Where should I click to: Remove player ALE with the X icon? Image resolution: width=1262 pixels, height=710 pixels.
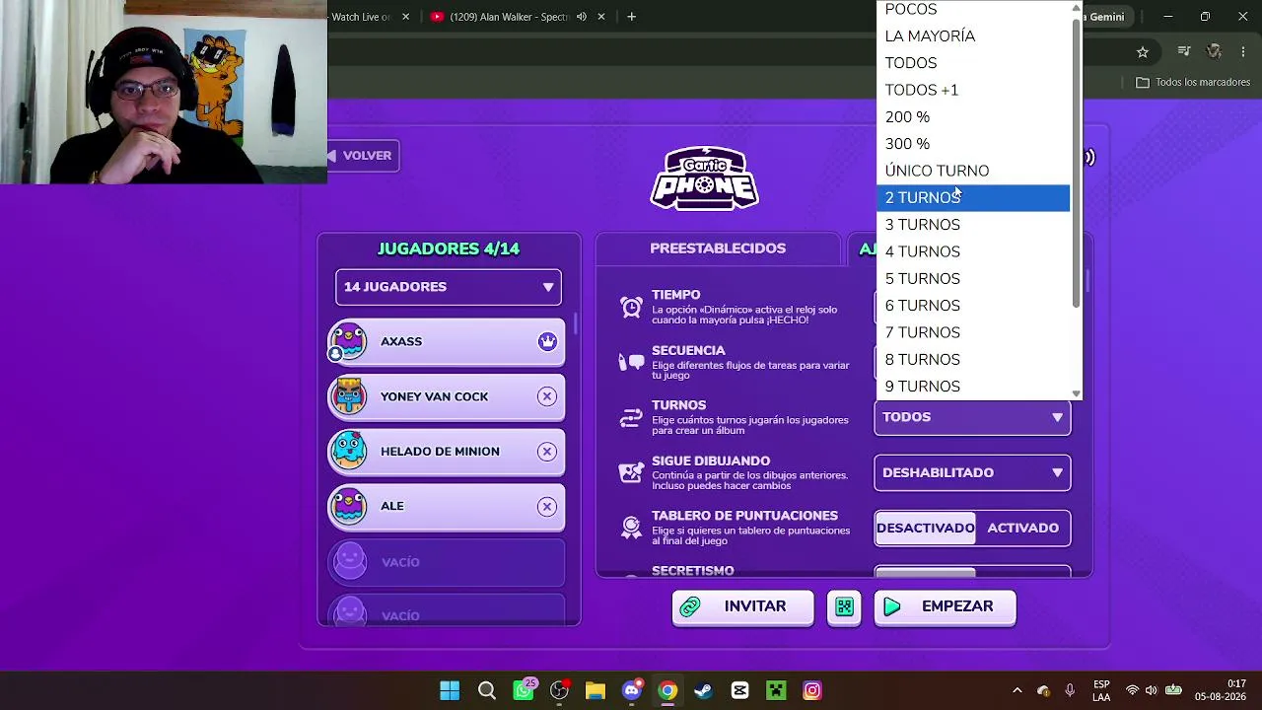[x=547, y=506]
